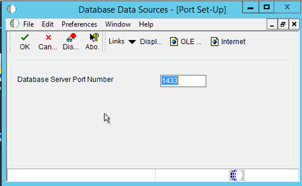Open the File menu

click(x=28, y=24)
